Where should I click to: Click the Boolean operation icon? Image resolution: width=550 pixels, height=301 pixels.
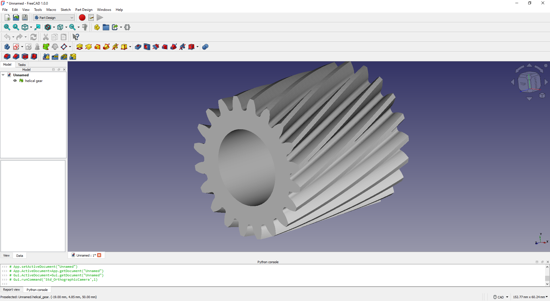(205, 47)
